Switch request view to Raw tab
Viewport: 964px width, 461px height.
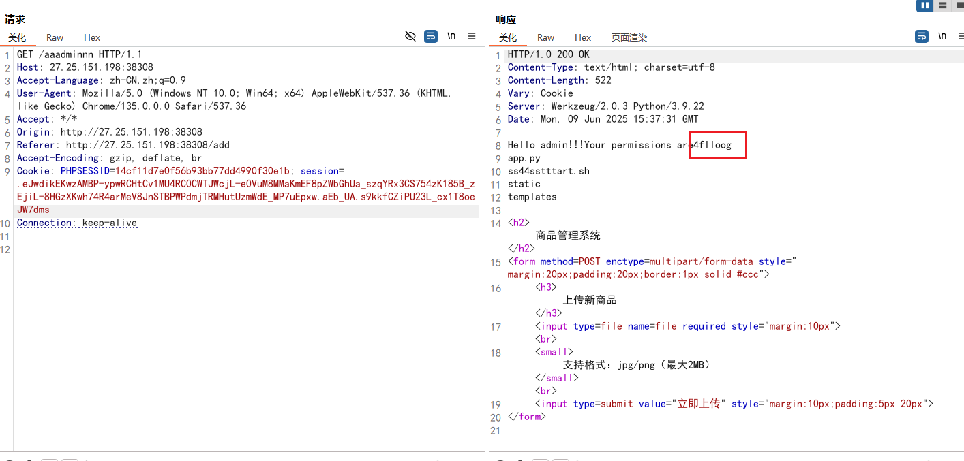(55, 37)
